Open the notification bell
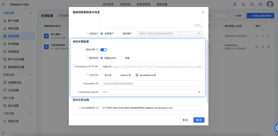The image size is (278, 136). (x=243, y=4)
